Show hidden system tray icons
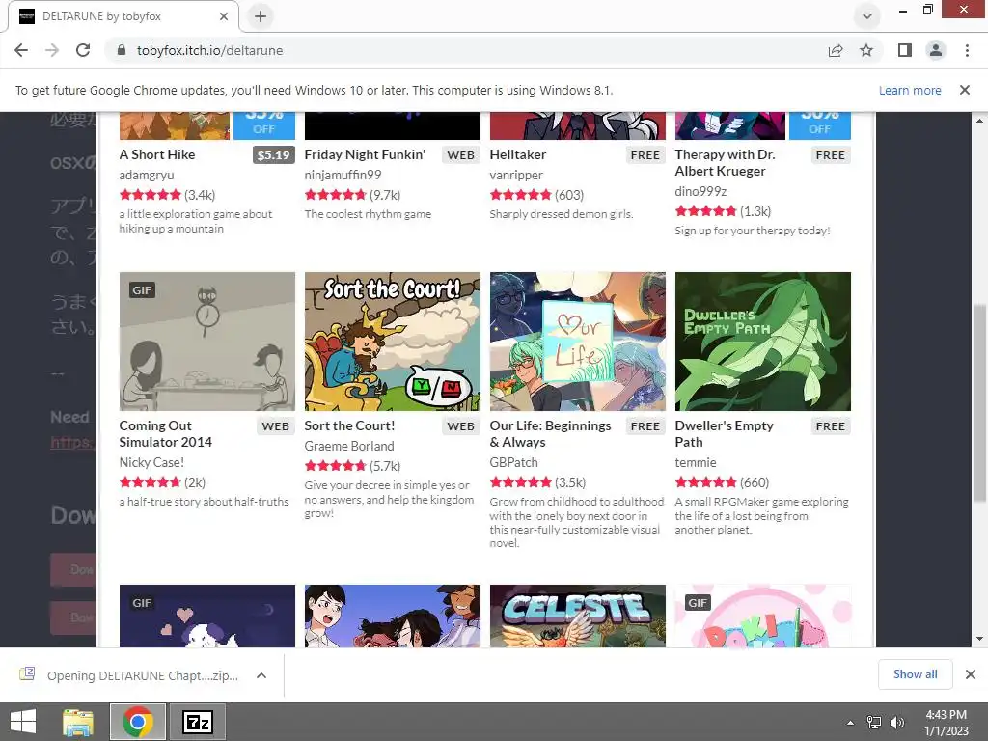988x741 pixels. click(x=851, y=723)
